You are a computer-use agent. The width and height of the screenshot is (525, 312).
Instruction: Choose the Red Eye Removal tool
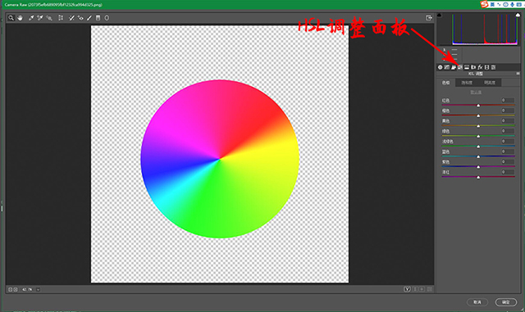(x=80, y=18)
